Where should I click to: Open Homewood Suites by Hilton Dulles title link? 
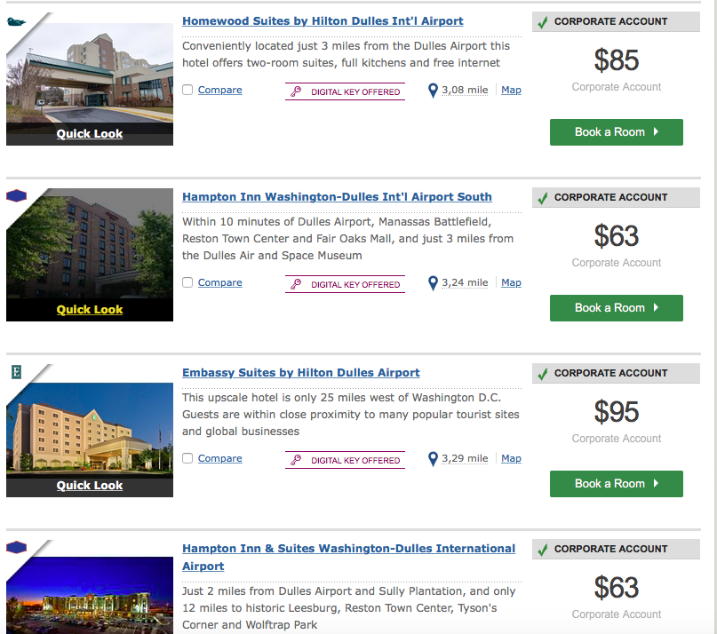pyautogui.click(x=323, y=21)
